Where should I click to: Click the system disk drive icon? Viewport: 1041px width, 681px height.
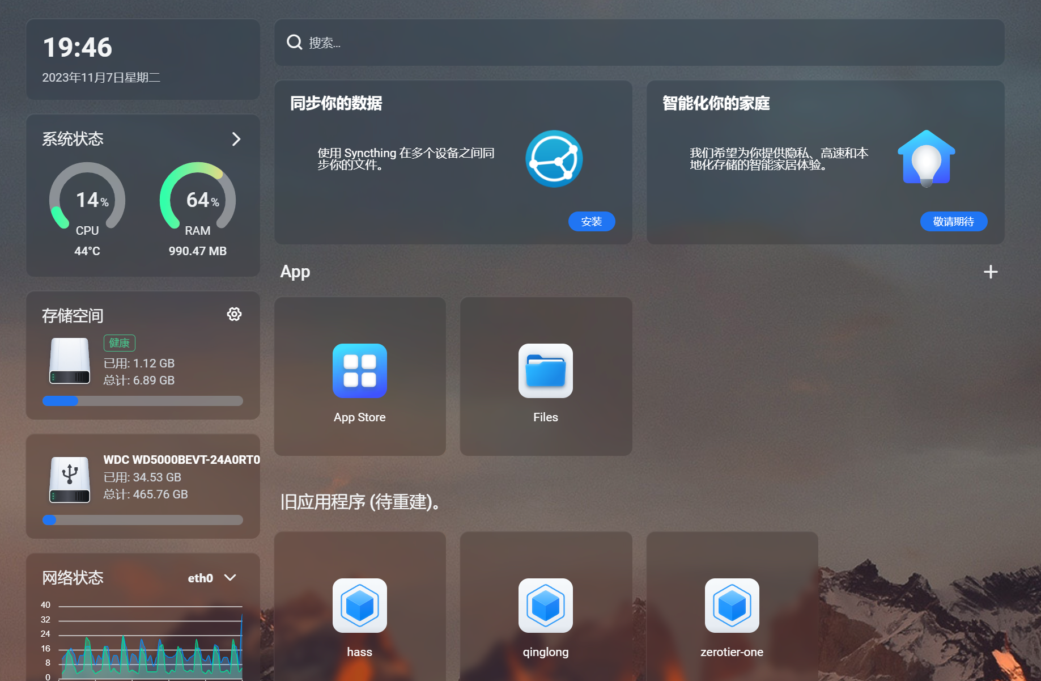click(70, 361)
